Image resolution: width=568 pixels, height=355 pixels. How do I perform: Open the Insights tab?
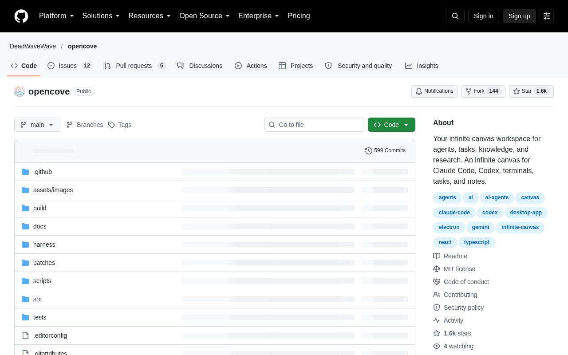422,66
